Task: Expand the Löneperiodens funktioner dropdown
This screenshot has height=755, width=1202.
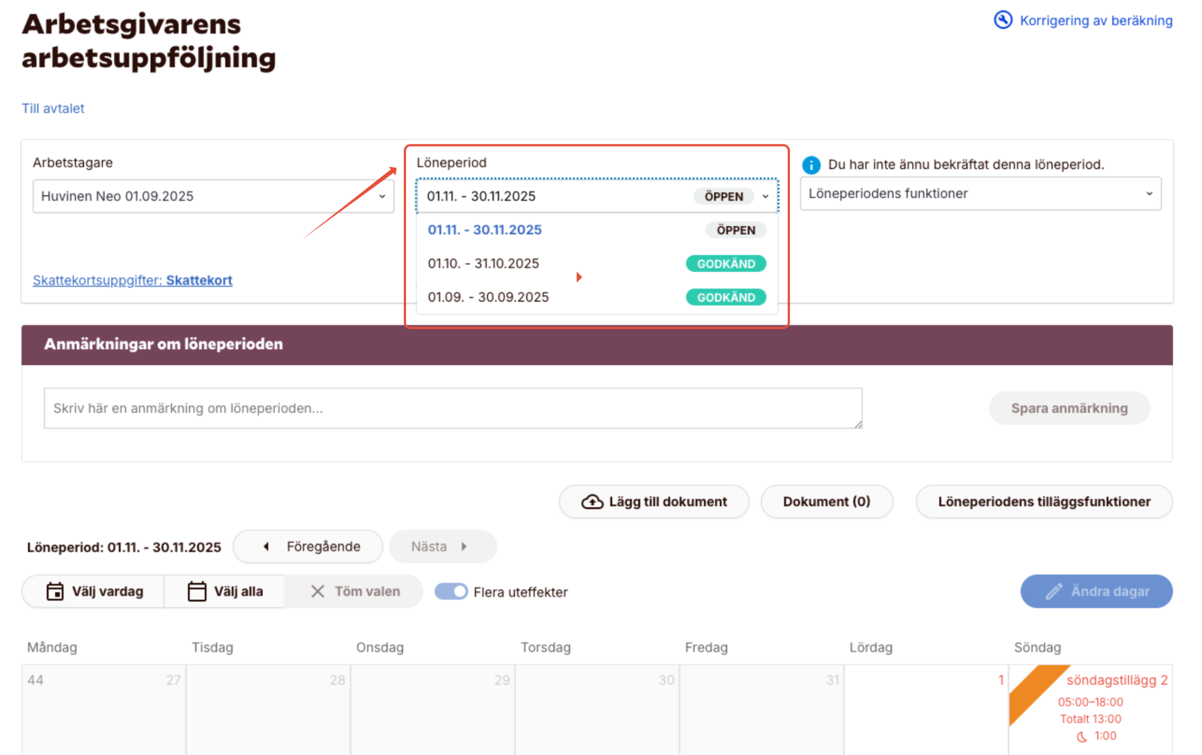Action: pyautogui.click(x=980, y=194)
